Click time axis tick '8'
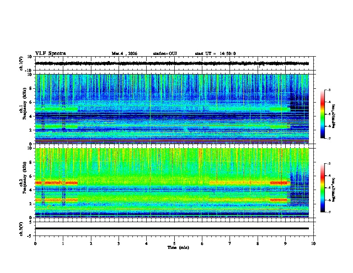Viewport: 353px width, 273px height. (258, 244)
